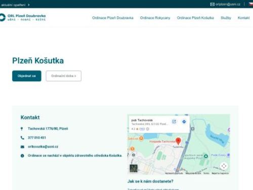Open the Ordinace Plzeň Košutka menu item
Image resolution: width=253 pixels, height=190 pixels.
point(195,18)
